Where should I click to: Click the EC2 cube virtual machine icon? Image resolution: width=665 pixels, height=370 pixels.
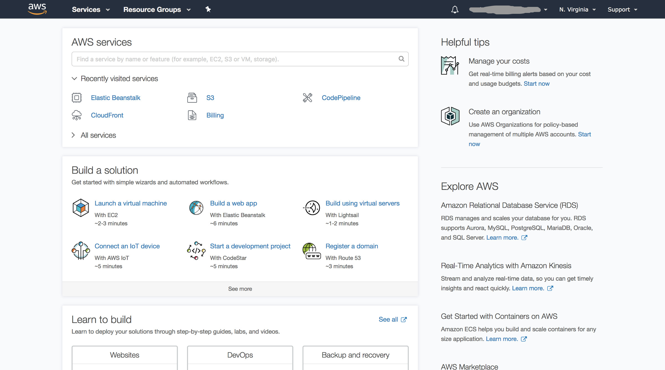coord(81,208)
